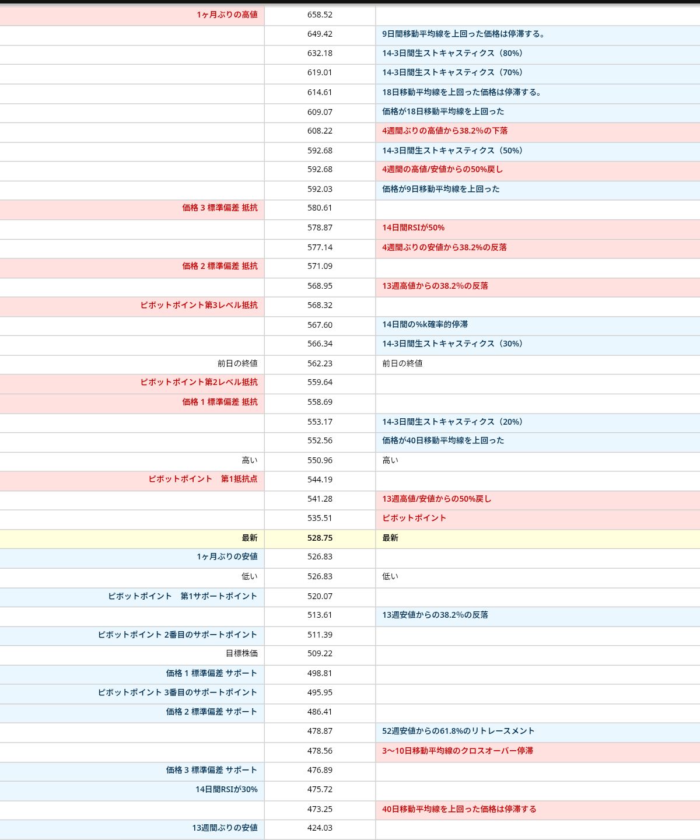
Task: Click the value 658.52
Action: pyautogui.click(x=320, y=15)
